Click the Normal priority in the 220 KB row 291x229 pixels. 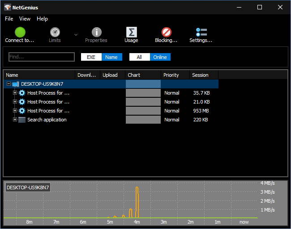[x=172, y=120]
